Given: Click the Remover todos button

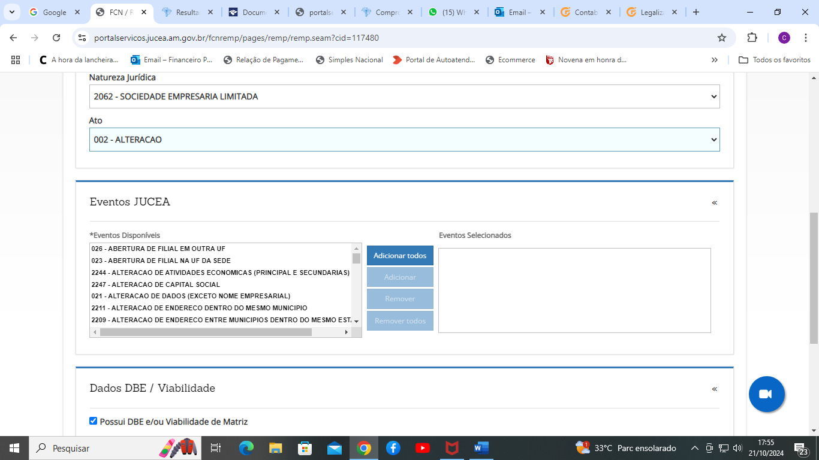Looking at the screenshot, I should tap(400, 321).
